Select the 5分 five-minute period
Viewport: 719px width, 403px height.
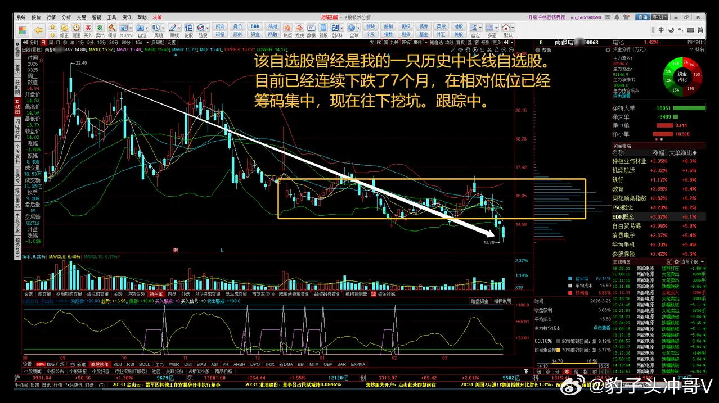click(x=90, y=42)
